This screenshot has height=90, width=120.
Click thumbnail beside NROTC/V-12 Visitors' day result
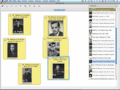coord(90,30)
